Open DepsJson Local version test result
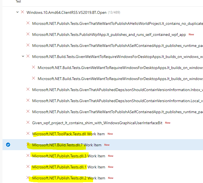 coord(117,101)
